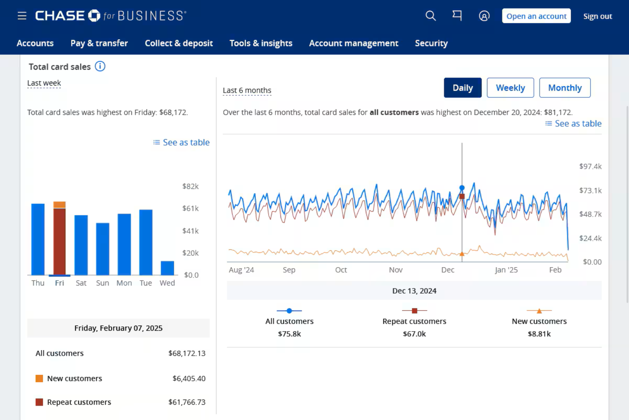629x420 pixels.
Task: Click the Total card sales info icon
Action: tap(100, 66)
